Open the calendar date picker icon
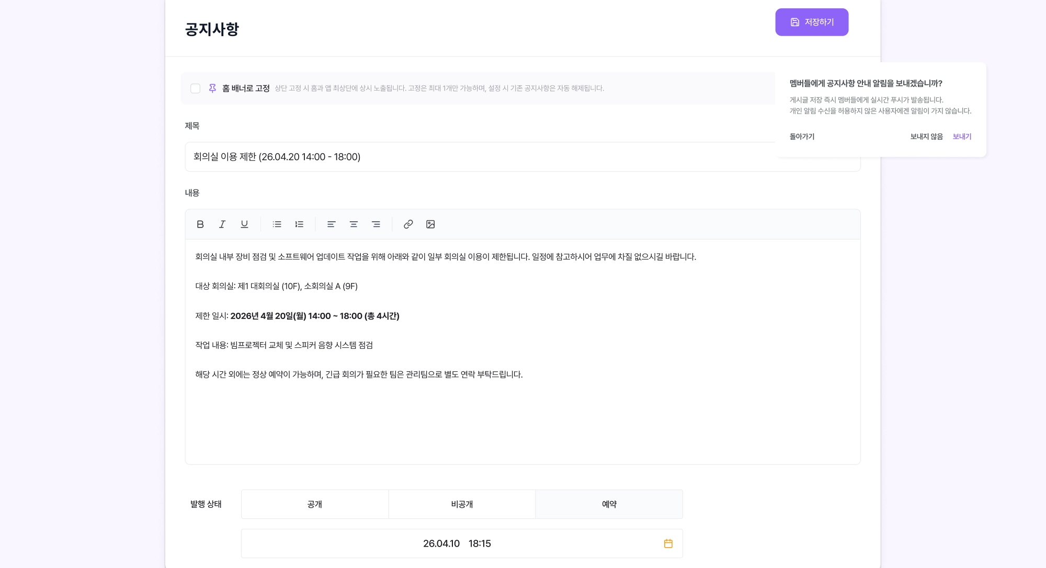1046x568 pixels. tap(668, 544)
